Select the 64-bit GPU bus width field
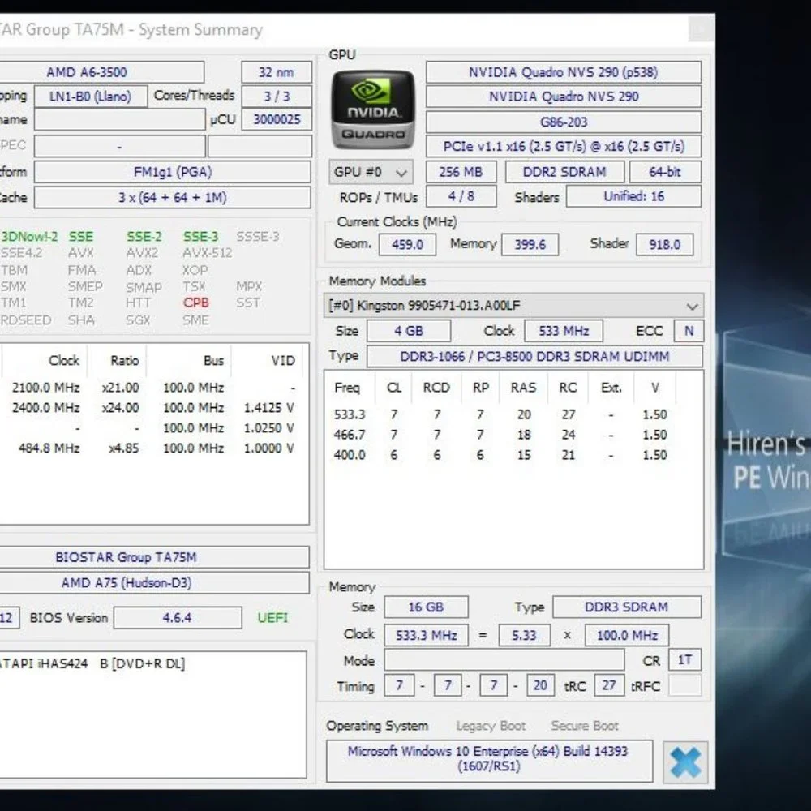 (x=665, y=172)
